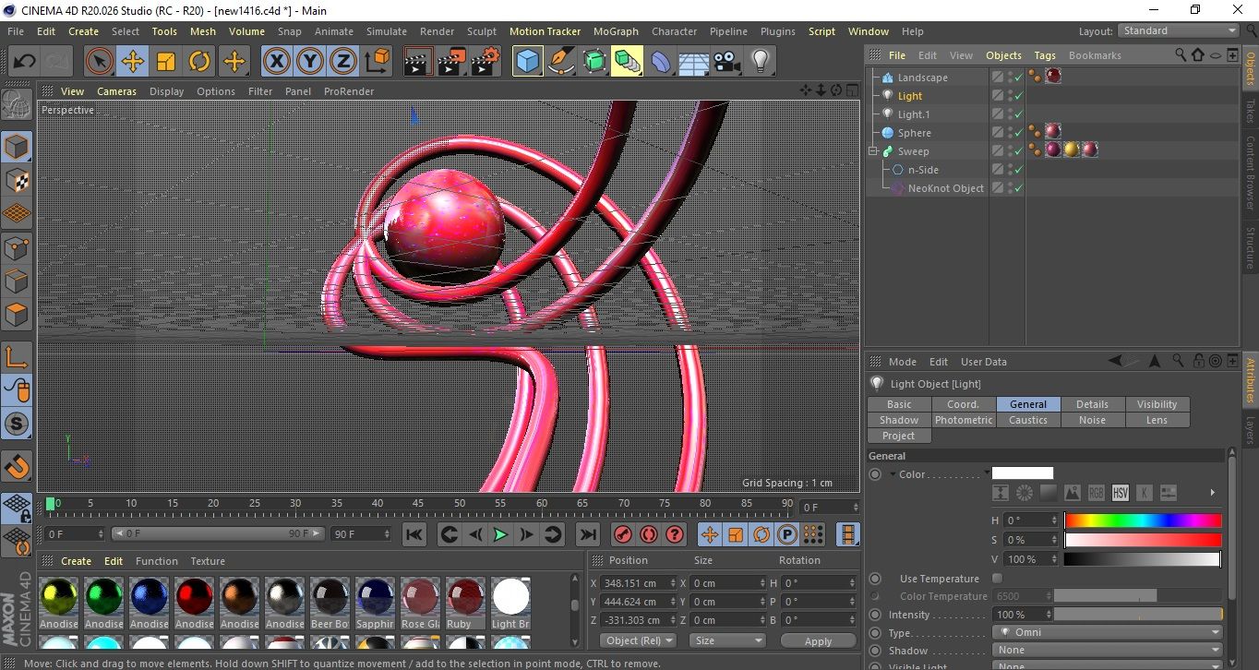Click the Apply button in coordinates
This screenshot has width=1259, height=670.
click(818, 640)
